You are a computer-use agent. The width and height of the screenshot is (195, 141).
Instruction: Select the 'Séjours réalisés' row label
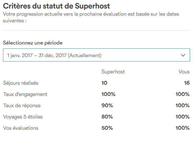[x=21, y=83]
